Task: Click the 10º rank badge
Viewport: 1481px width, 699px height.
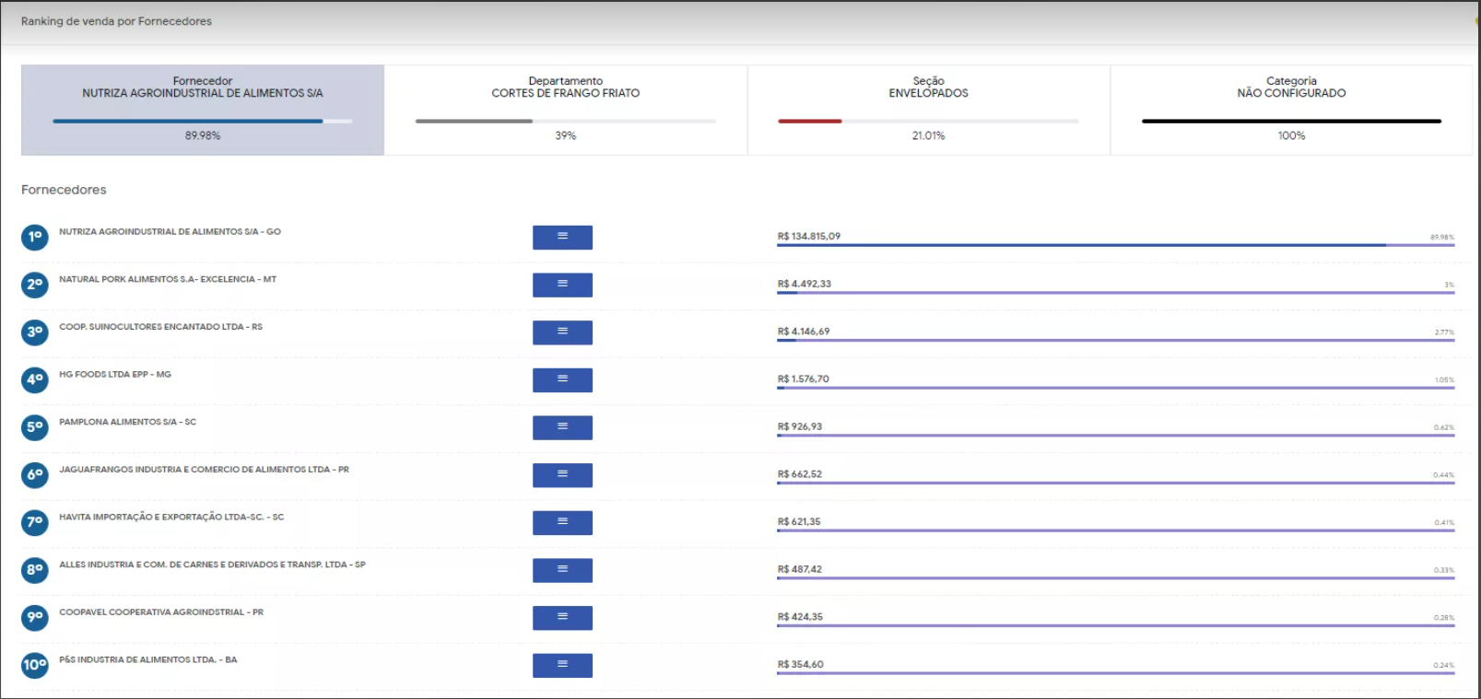Action: coord(35,665)
